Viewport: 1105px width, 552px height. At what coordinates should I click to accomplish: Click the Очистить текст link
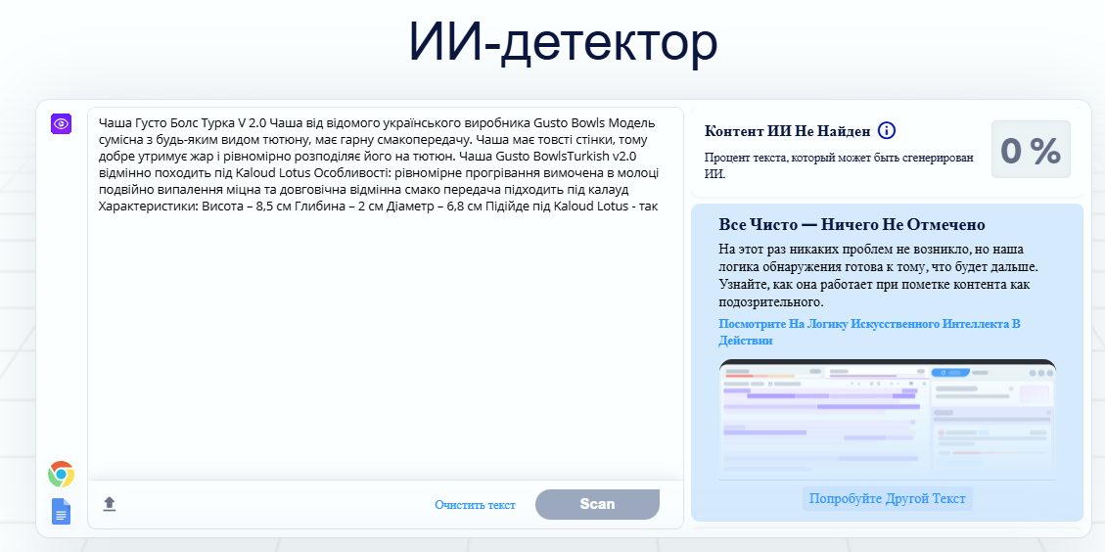tap(475, 505)
